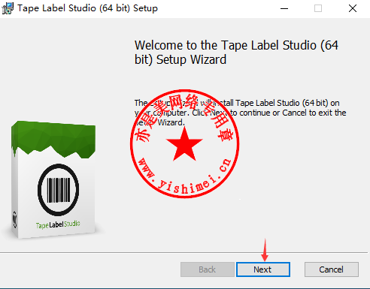370x289 pixels.
Task: Click the installer icon in title bar
Action: (x=8, y=8)
